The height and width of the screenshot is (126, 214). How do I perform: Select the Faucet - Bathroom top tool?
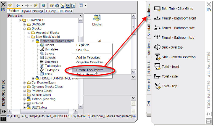click(x=174, y=37)
